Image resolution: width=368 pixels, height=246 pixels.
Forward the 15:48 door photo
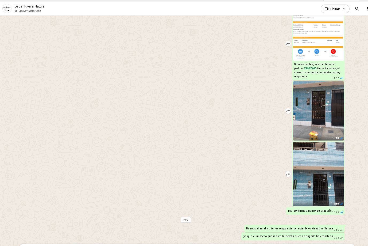288,111
